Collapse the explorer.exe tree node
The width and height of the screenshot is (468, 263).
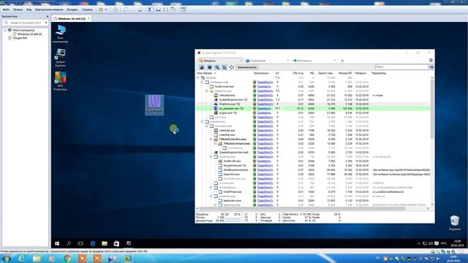point(206,91)
